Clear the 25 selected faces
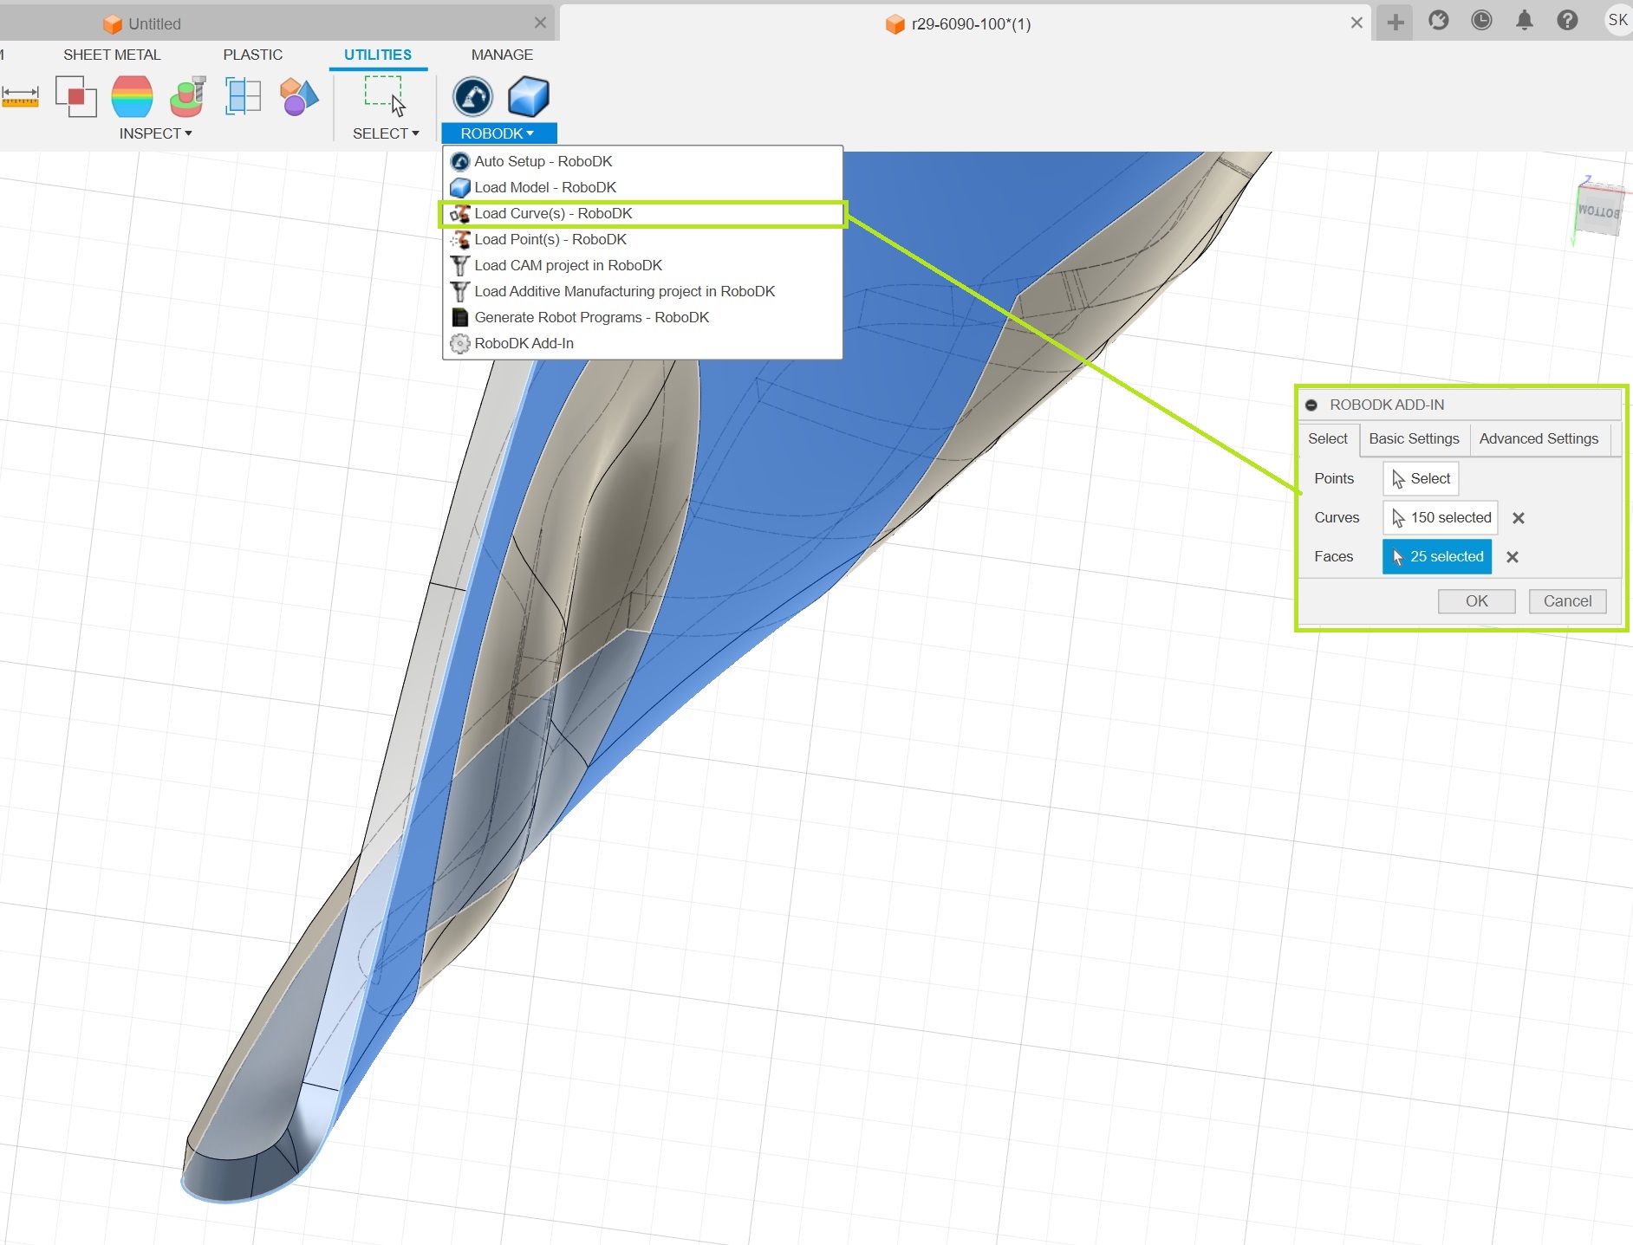The height and width of the screenshot is (1245, 1633). 1513,557
